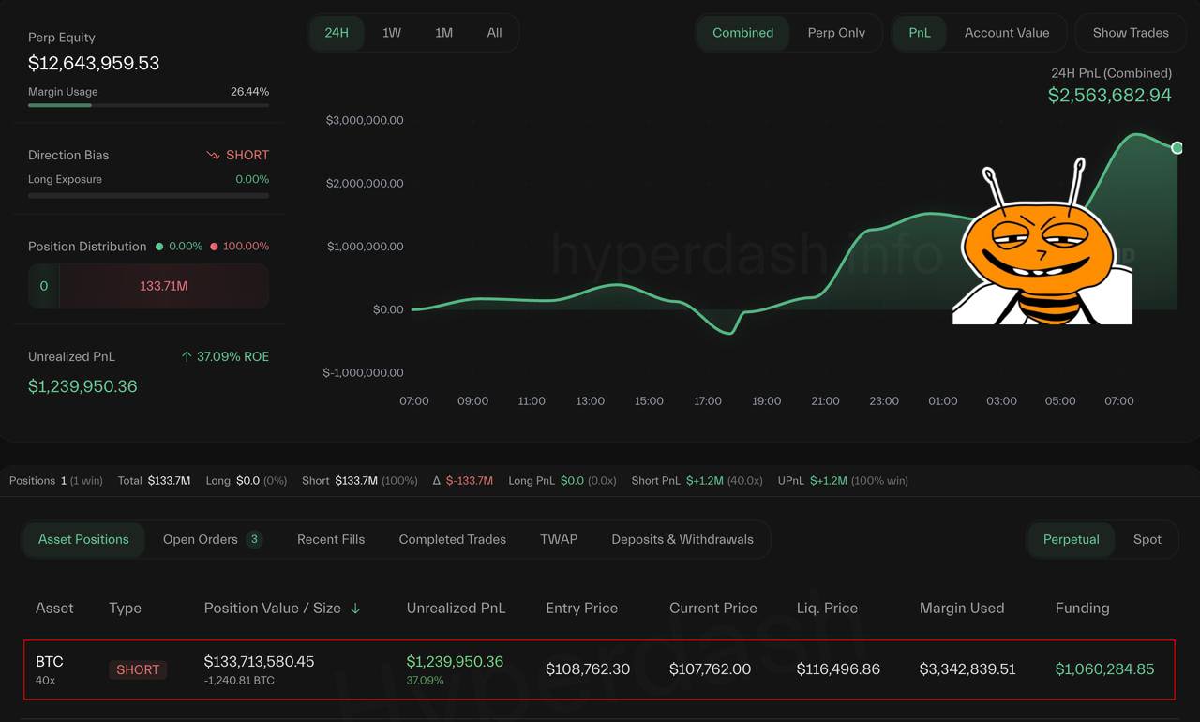Show the Account Value chart mode
The width and height of the screenshot is (1200, 722).
pyautogui.click(x=1007, y=33)
